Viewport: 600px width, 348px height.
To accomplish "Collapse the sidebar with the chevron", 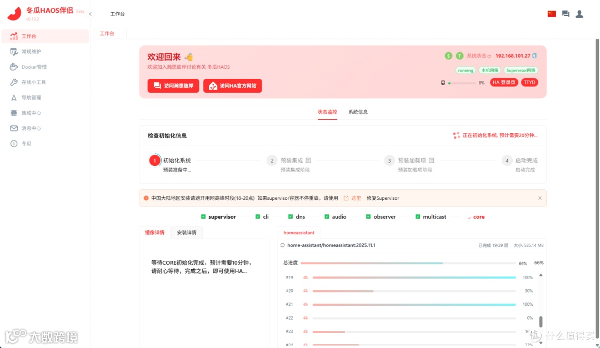I will click(90, 13).
